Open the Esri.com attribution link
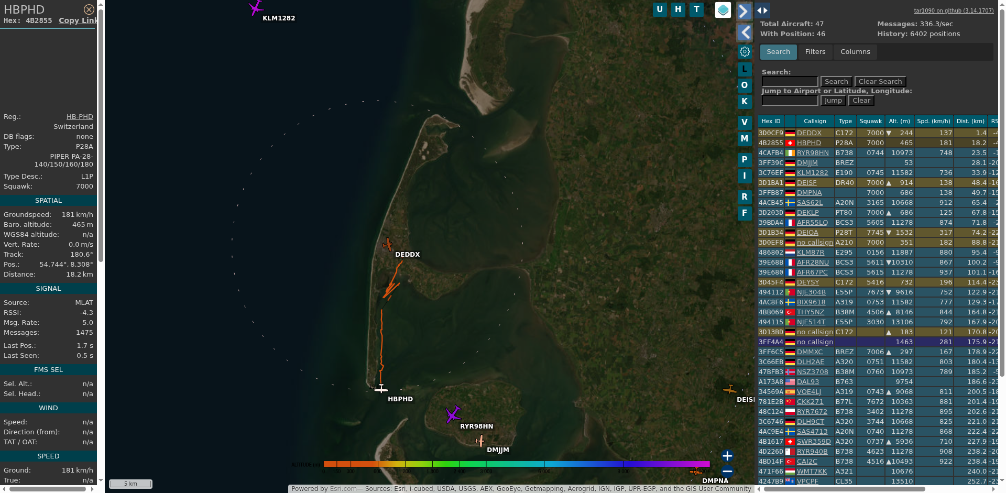 coord(343,489)
